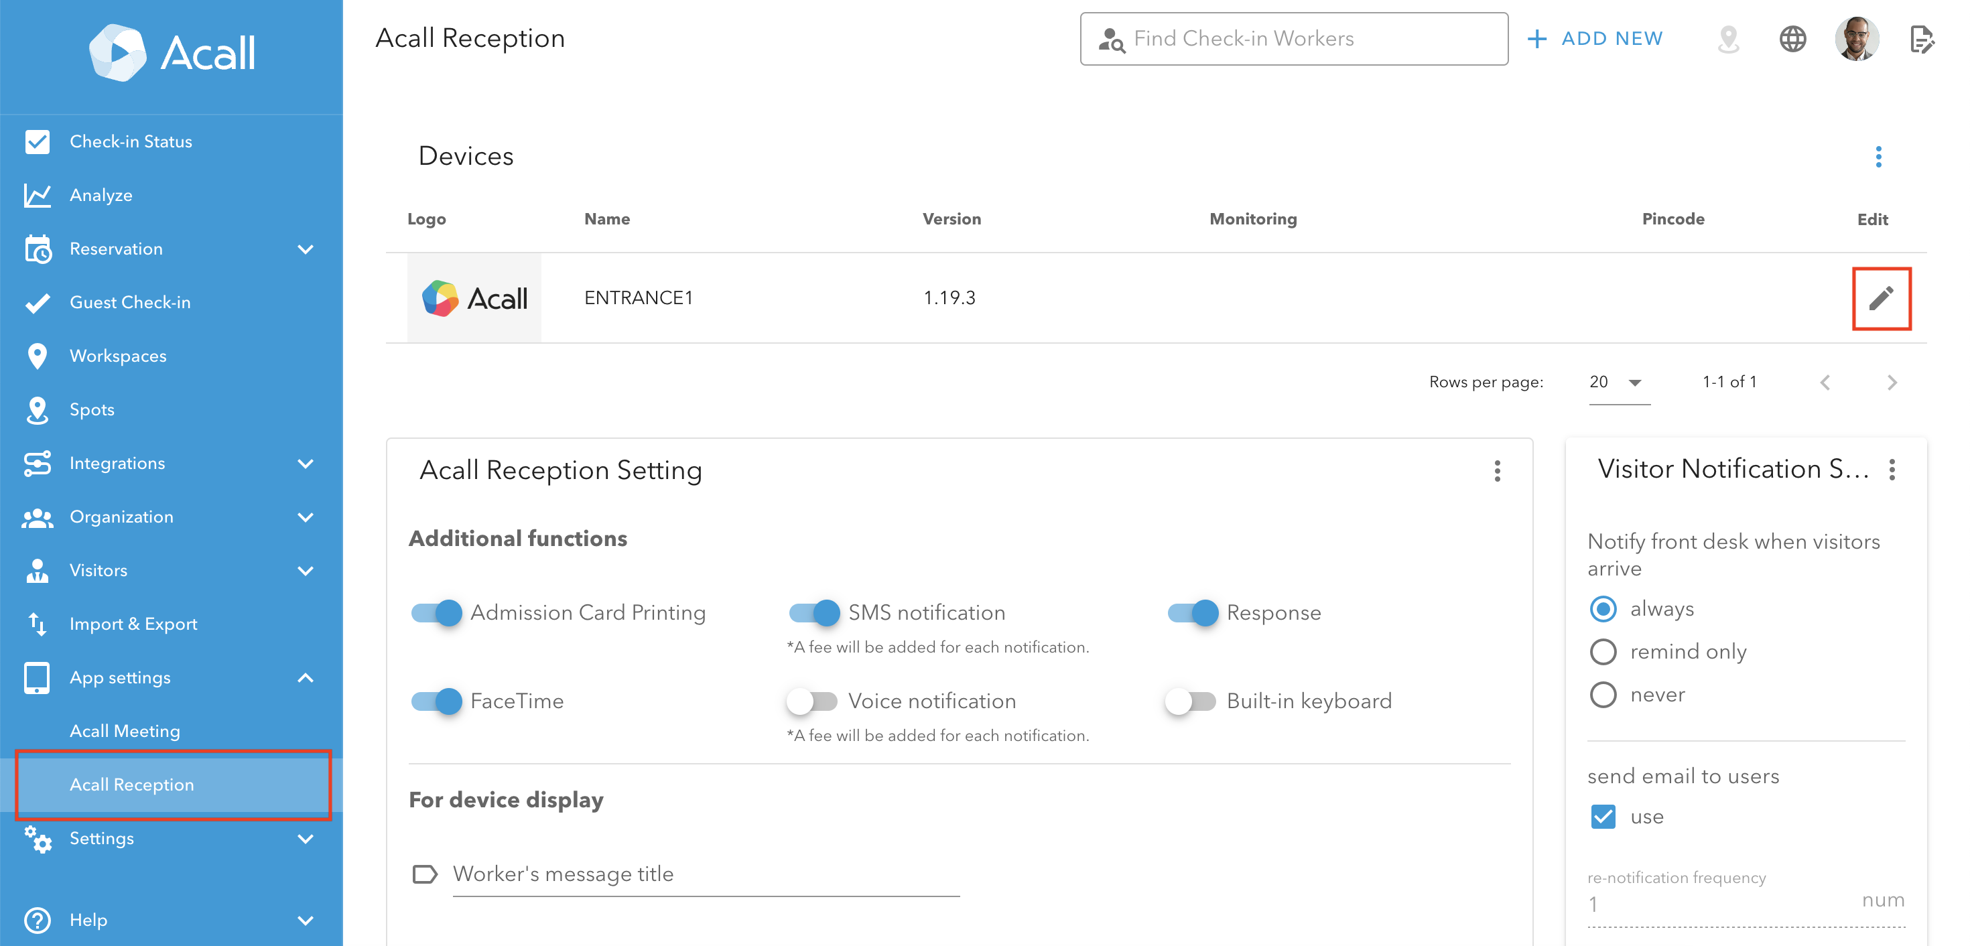Click the Check-in Status checkbox icon

point(37,141)
